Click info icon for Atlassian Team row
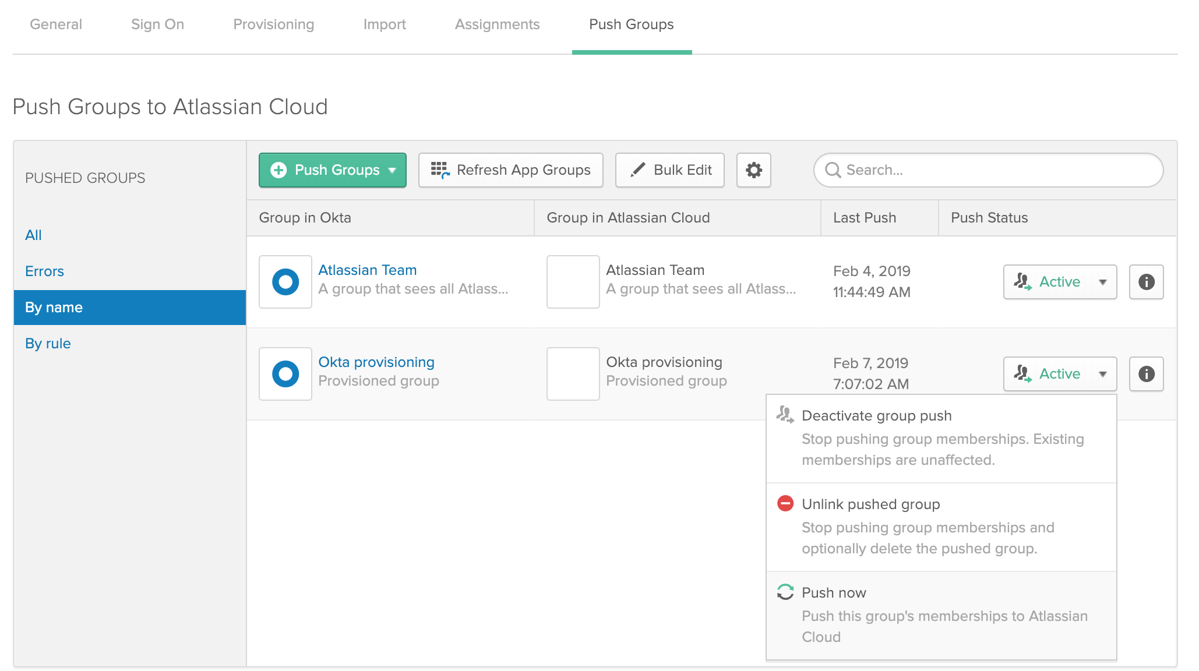The width and height of the screenshot is (1199, 671). (1146, 282)
